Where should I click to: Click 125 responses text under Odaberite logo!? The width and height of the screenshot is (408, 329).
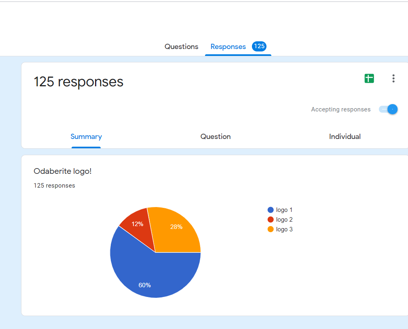pos(54,186)
